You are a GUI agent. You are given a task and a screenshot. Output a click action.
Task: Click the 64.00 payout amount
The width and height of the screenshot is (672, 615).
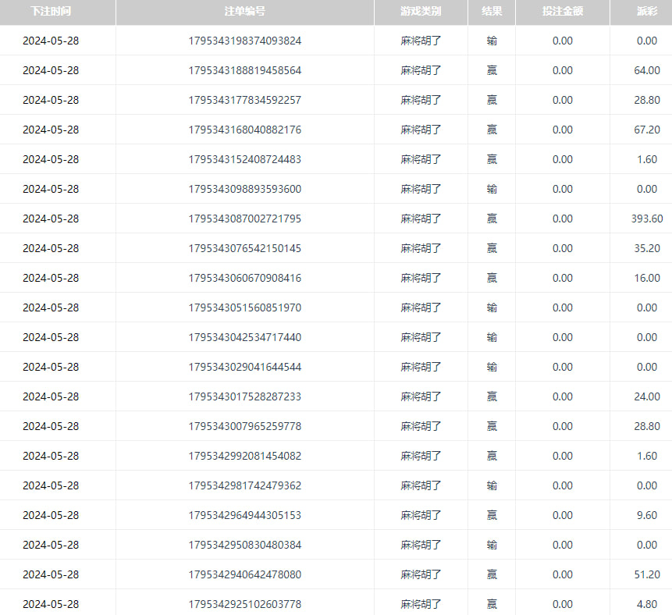[646, 70]
